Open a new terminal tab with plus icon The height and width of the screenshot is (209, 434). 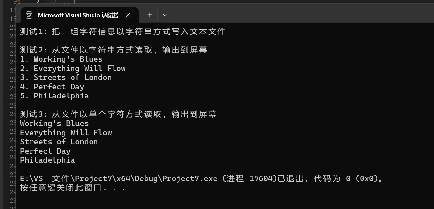(150, 15)
